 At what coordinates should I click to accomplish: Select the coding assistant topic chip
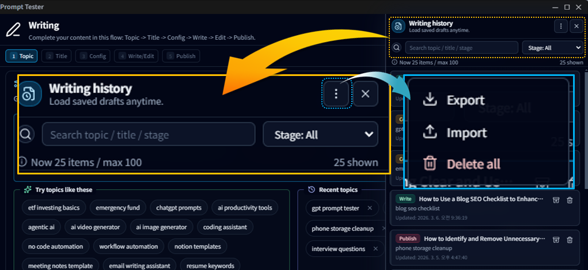click(225, 227)
